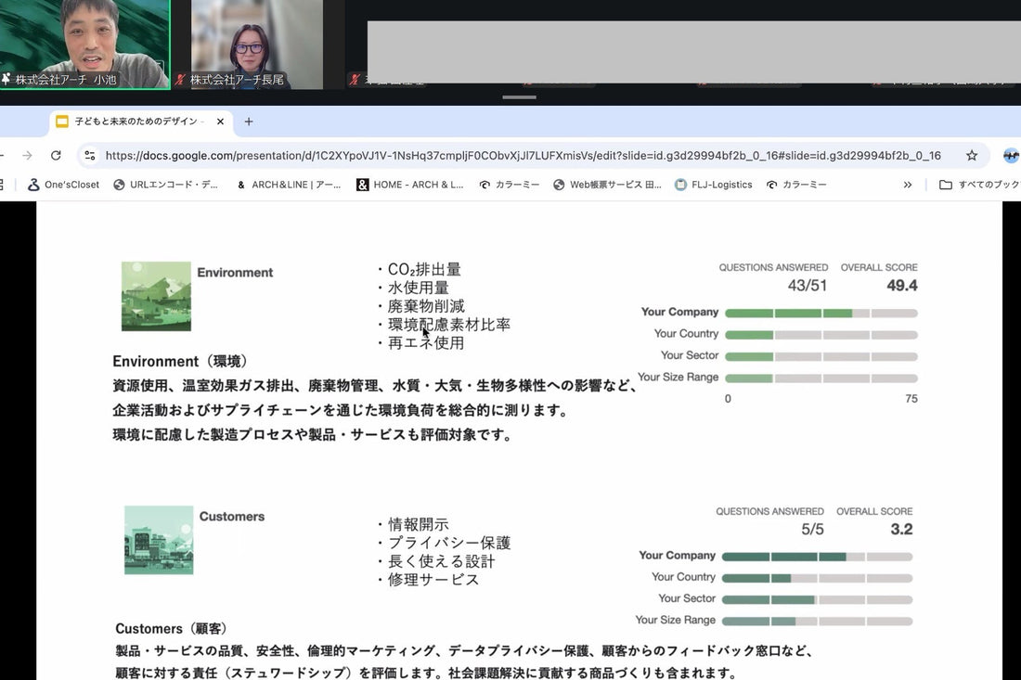Image resolution: width=1021 pixels, height=680 pixels.
Task: Open the Web帳票サービス bookmark
Action: coord(608,185)
